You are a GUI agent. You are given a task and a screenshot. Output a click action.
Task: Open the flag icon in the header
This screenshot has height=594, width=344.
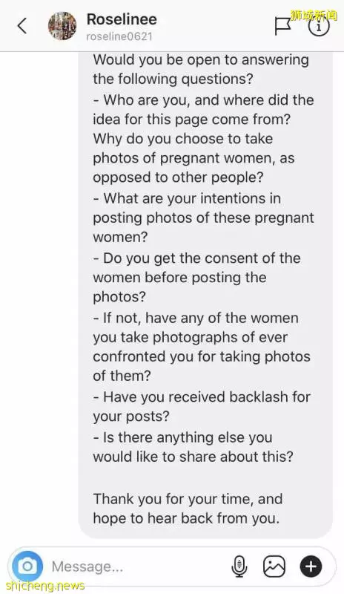[x=282, y=27]
